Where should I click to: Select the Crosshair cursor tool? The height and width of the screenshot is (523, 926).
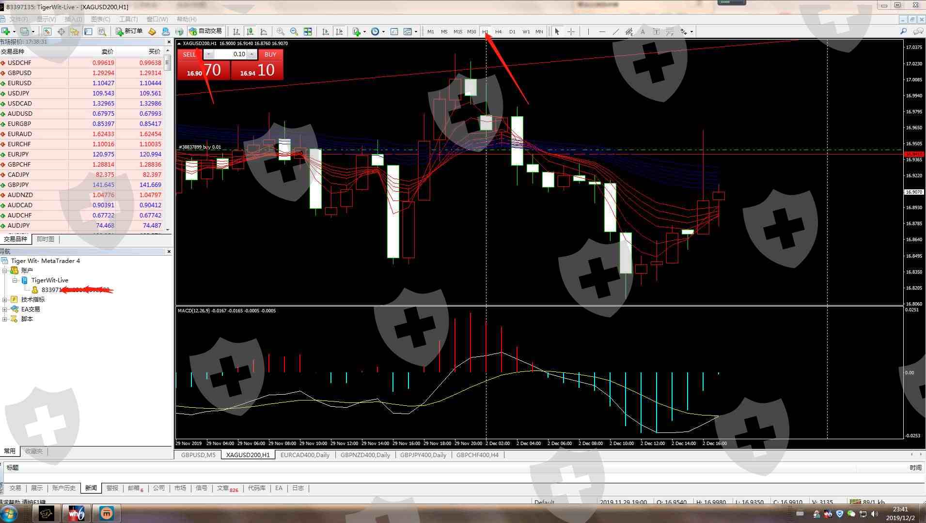pos(571,31)
